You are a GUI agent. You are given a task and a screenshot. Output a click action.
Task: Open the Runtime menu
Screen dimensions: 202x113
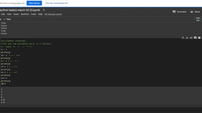click(25, 14)
